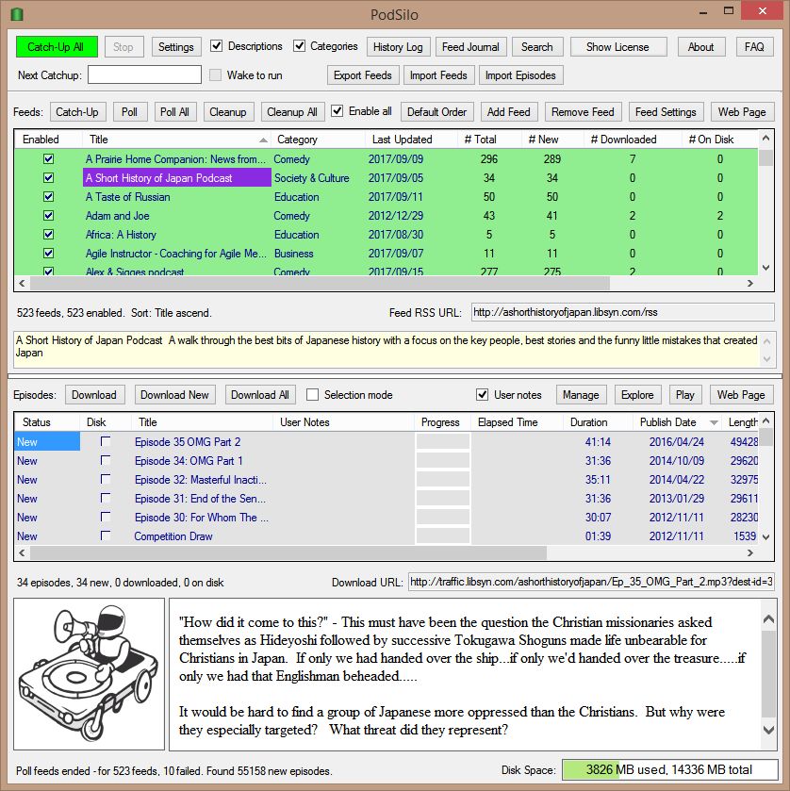
Task: Click the green PodSilo app icon in title bar
Action: point(17,14)
